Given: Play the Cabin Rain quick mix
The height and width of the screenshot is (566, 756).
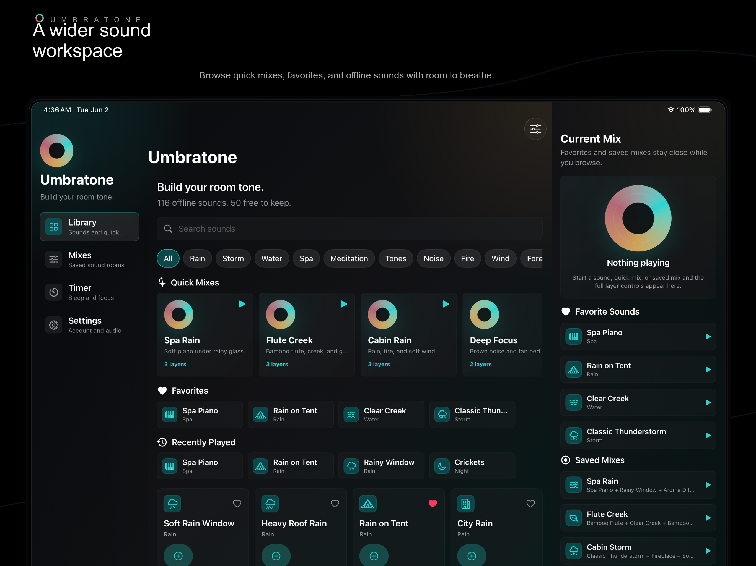Looking at the screenshot, I should pos(446,304).
